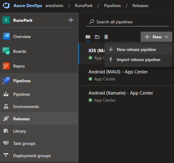Open Task groups in sidebar
This screenshot has width=174, height=163.
[x=24, y=143]
